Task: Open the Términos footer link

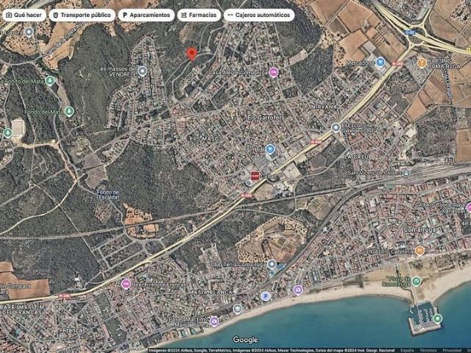Action: pyautogui.click(x=428, y=350)
